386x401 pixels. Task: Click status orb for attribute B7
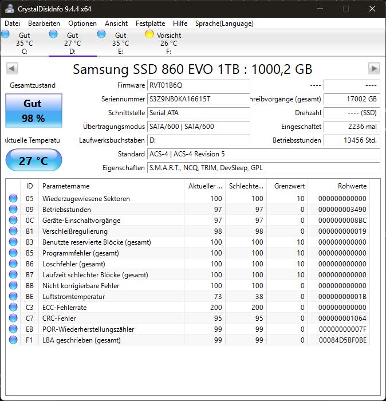tap(13, 274)
